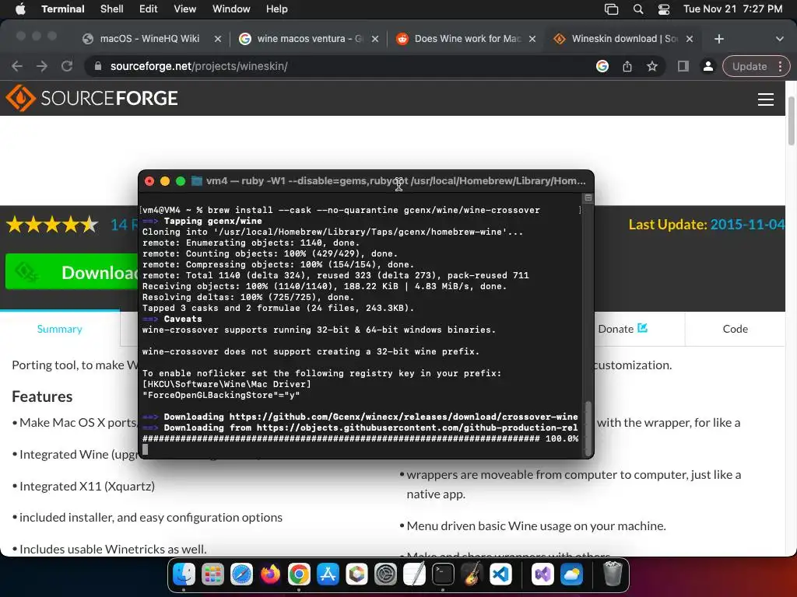The image size is (797, 597).
Task: Open Visual Studio Code from the Dock
Action: pyautogui.click(x=500, y=574)
